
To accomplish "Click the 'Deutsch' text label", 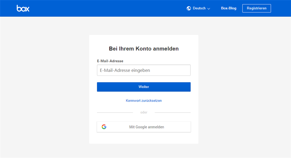I will click(199, 8).
